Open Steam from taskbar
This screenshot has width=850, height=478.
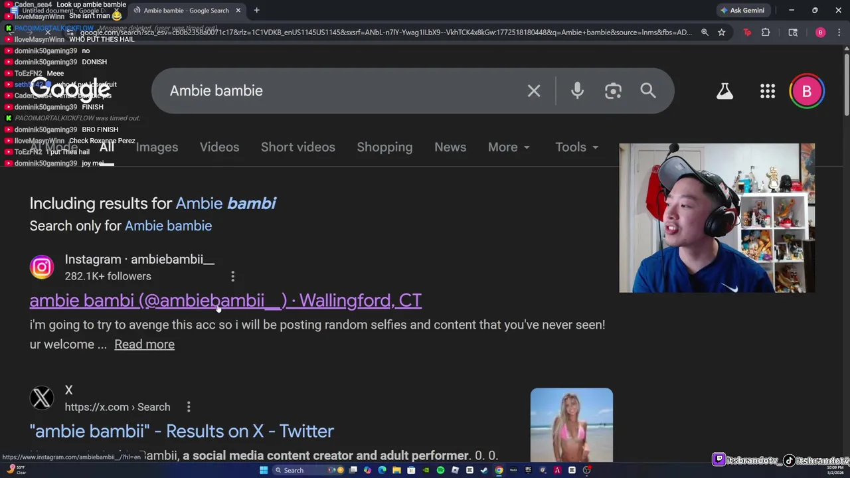point(483,470)
